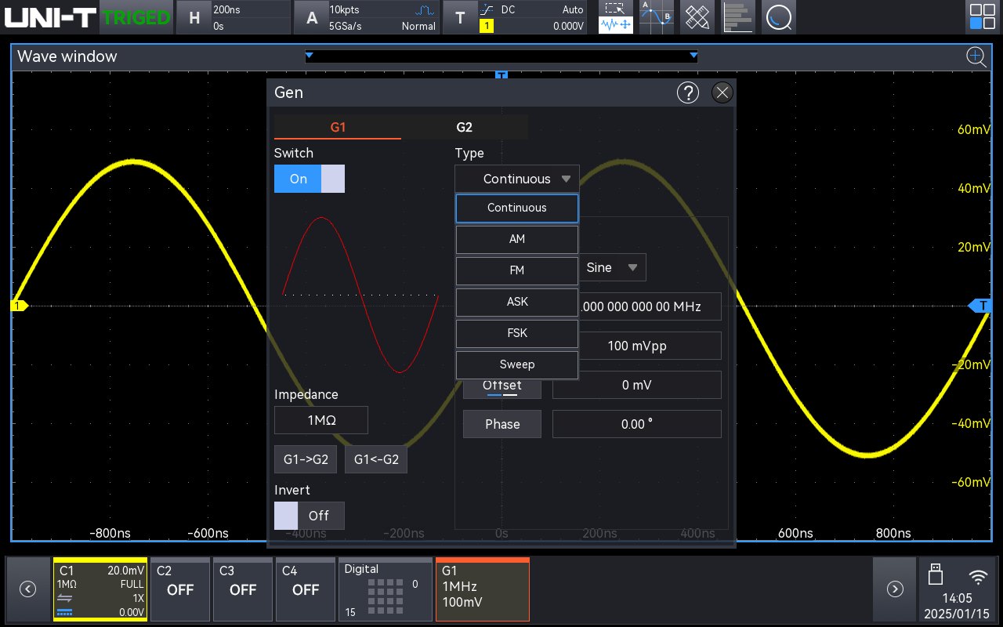
Task: Click the trigger position marker atop waveform
Action: pyautogui.click(x=501, y=75)
